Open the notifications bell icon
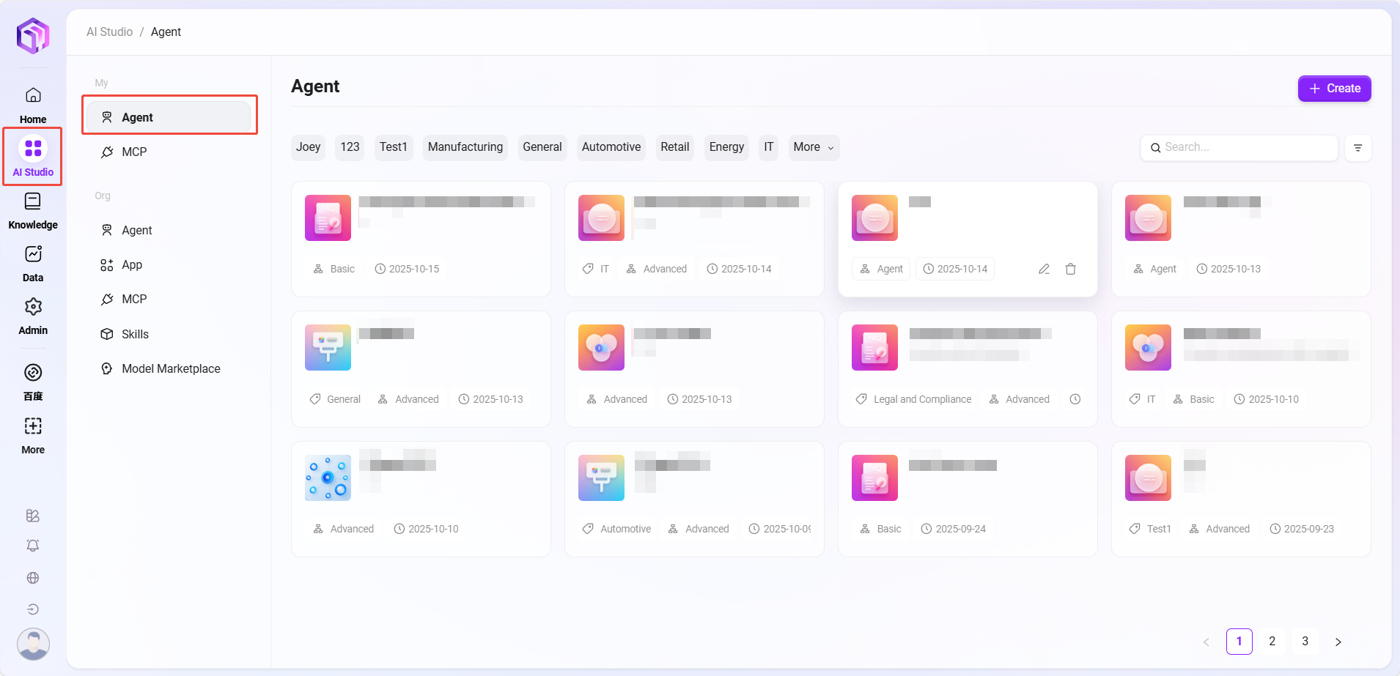This screenshot has width=1400, height=676. tap(33, 546)
